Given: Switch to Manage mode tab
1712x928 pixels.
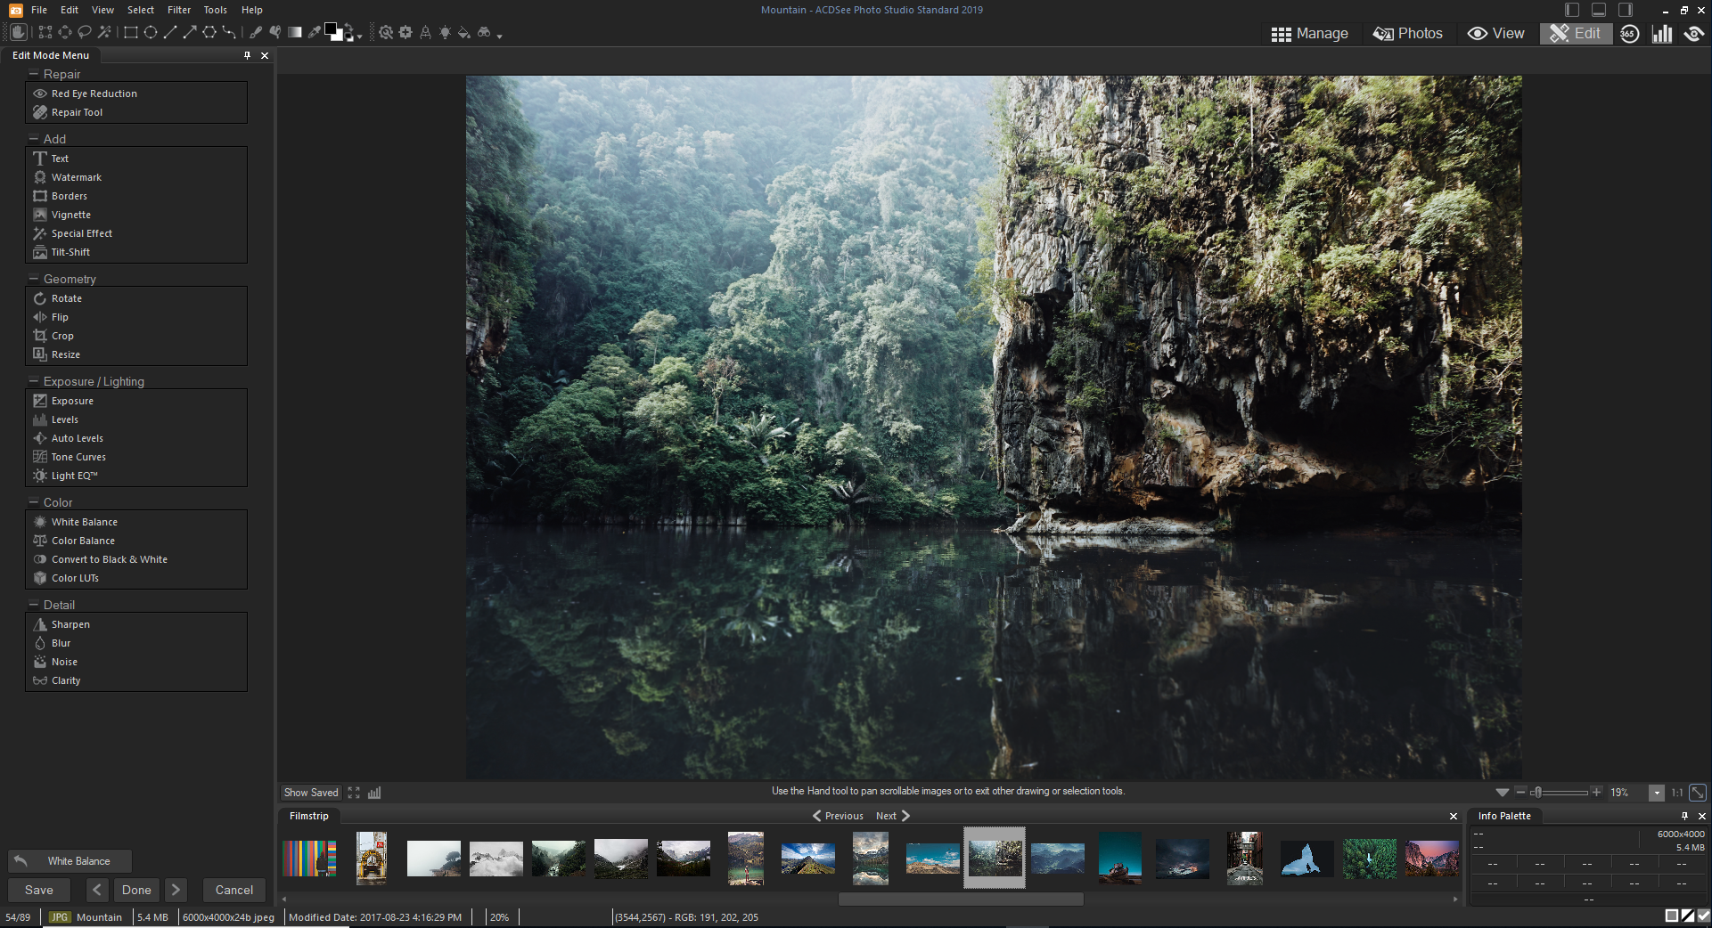Looking at the screenshot, I should pyautogui.click(x=1309, y=34).
